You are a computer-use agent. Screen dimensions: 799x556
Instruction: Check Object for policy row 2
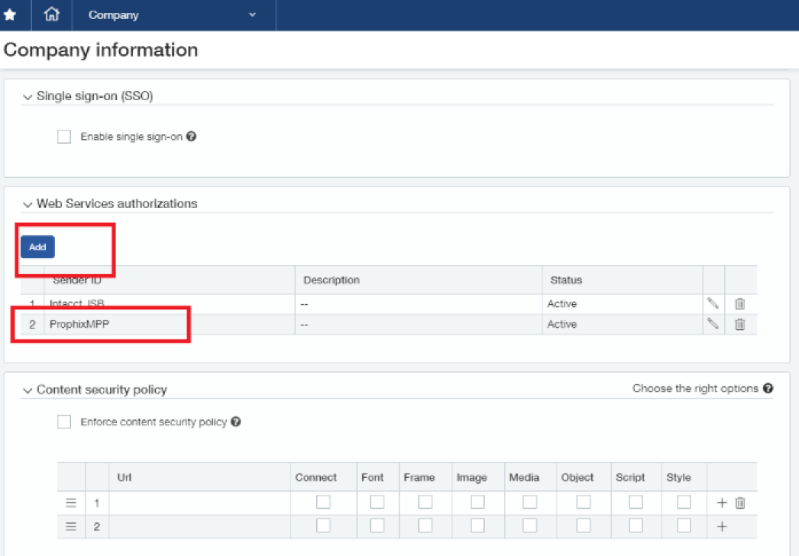tap(584, 525)
